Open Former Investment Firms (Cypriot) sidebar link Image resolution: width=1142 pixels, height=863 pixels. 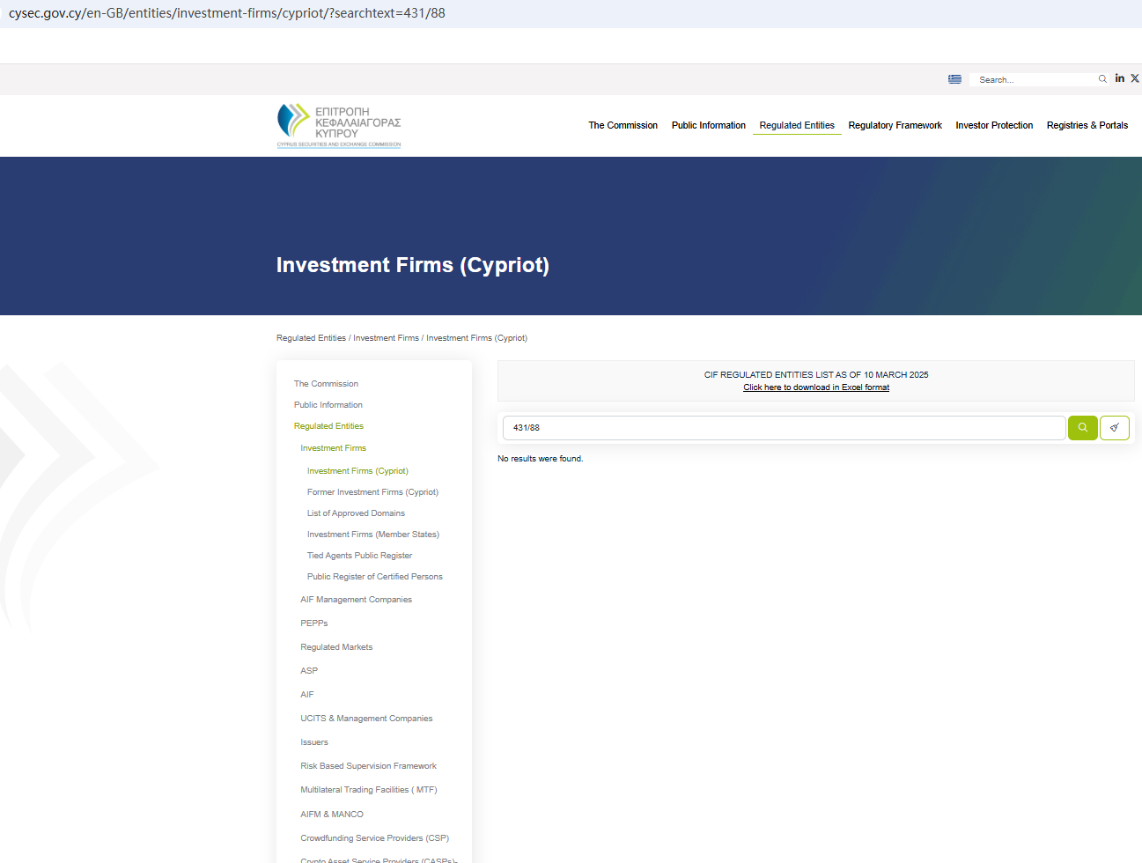pyautogui.click(x=372, y=492)
